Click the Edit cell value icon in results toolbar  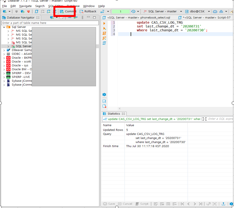click(156, 204)
